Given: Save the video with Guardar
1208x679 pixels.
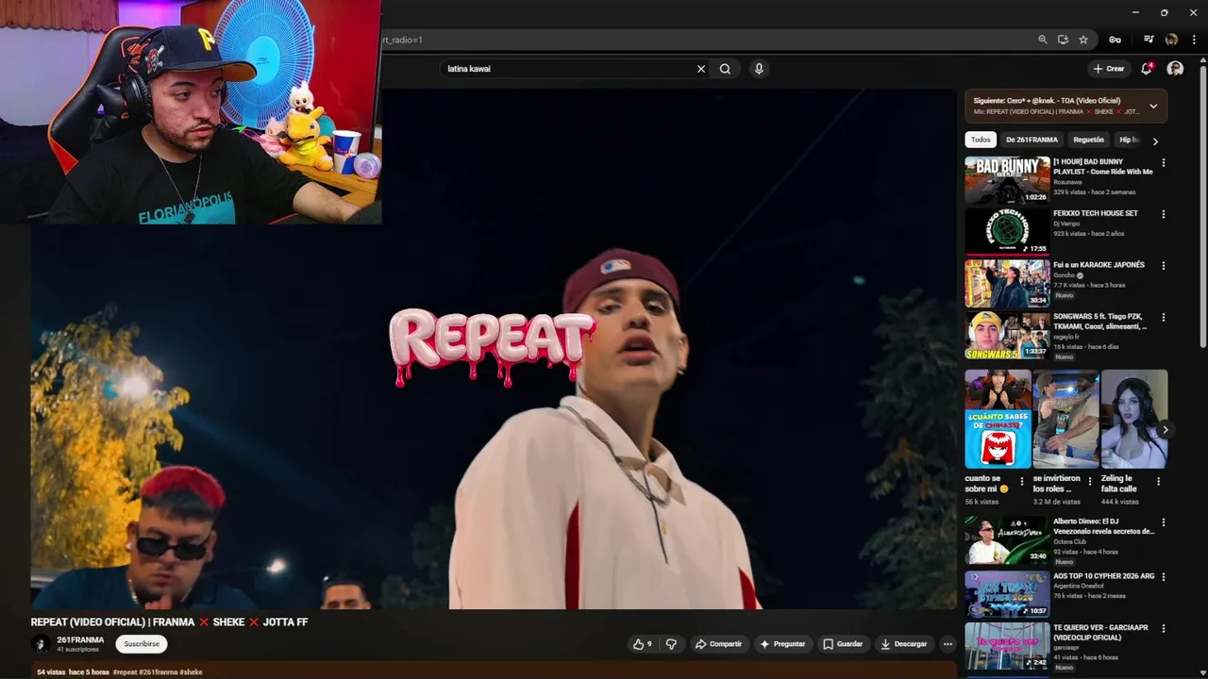Looking at the screenshot, I should click(x=843, y=644).
